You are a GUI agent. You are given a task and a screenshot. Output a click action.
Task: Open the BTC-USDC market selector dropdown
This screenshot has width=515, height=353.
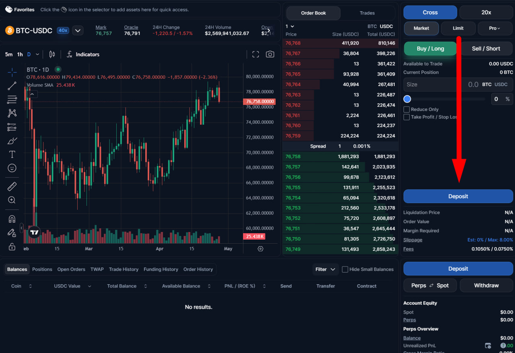coord(78,31)
